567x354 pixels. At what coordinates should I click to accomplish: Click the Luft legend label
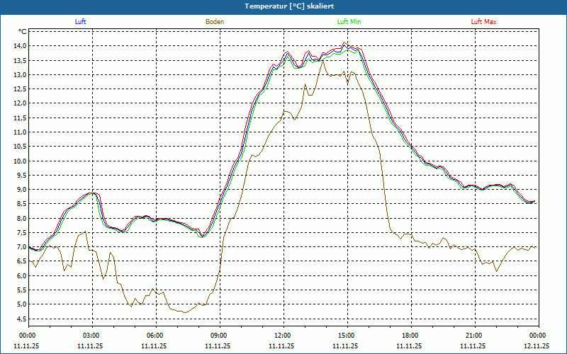coord(80,22)
